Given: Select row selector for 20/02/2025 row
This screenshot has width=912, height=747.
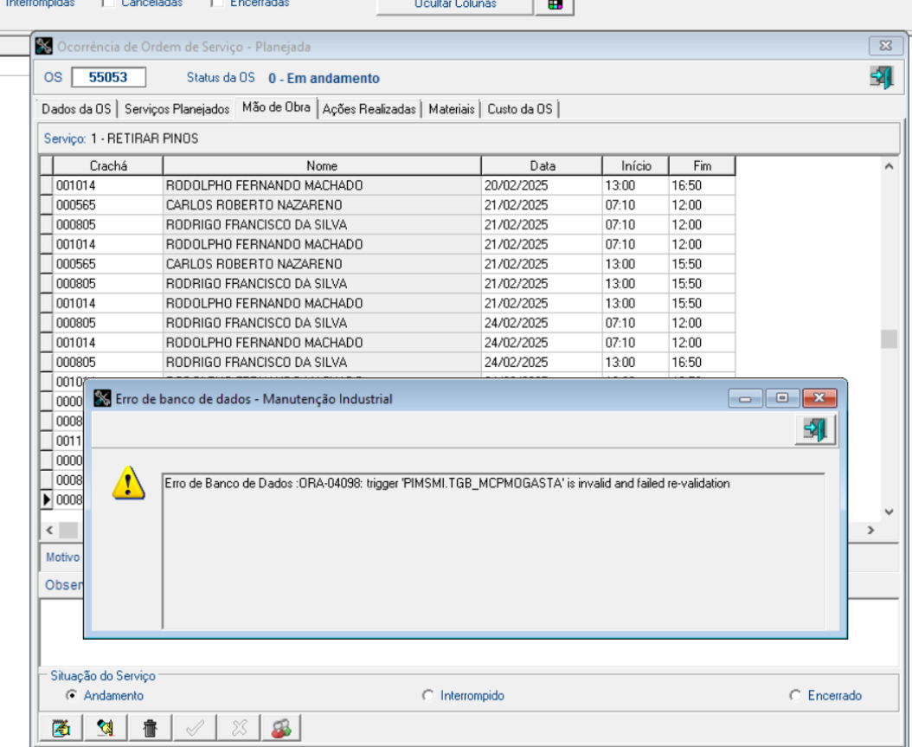Looking at the screenshot, I should pos(47,185).
